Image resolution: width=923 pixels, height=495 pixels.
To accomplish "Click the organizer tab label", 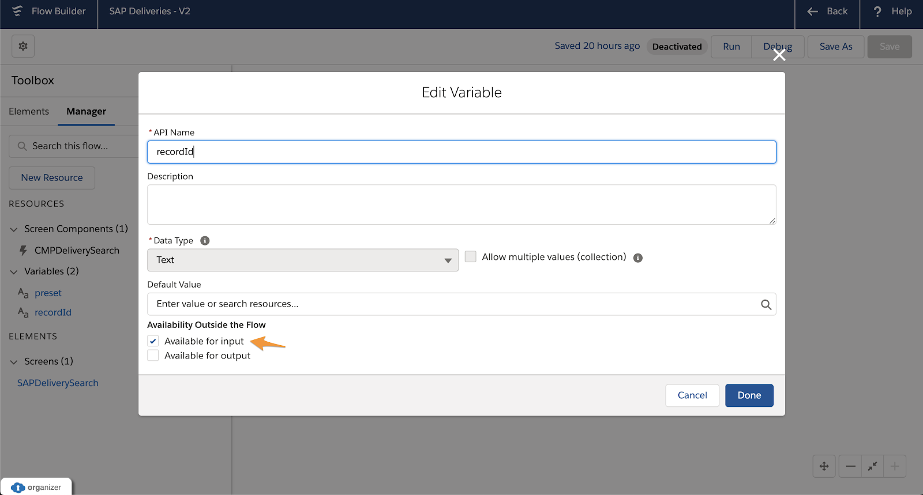I will pyautogui.click(x=44, y=488).
